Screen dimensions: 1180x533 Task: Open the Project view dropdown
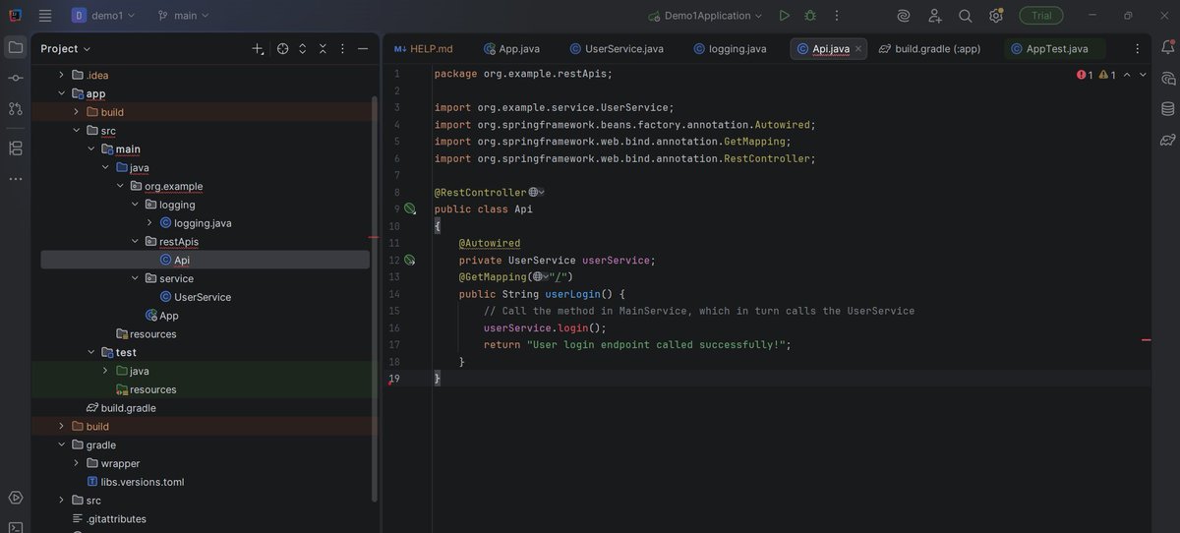[x=66, y=48]
